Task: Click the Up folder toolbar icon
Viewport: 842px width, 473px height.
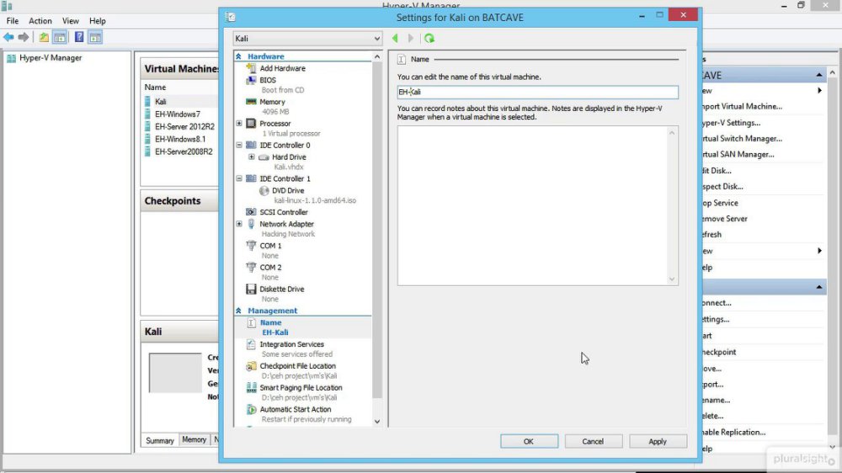Action: (x=44, y=37)
